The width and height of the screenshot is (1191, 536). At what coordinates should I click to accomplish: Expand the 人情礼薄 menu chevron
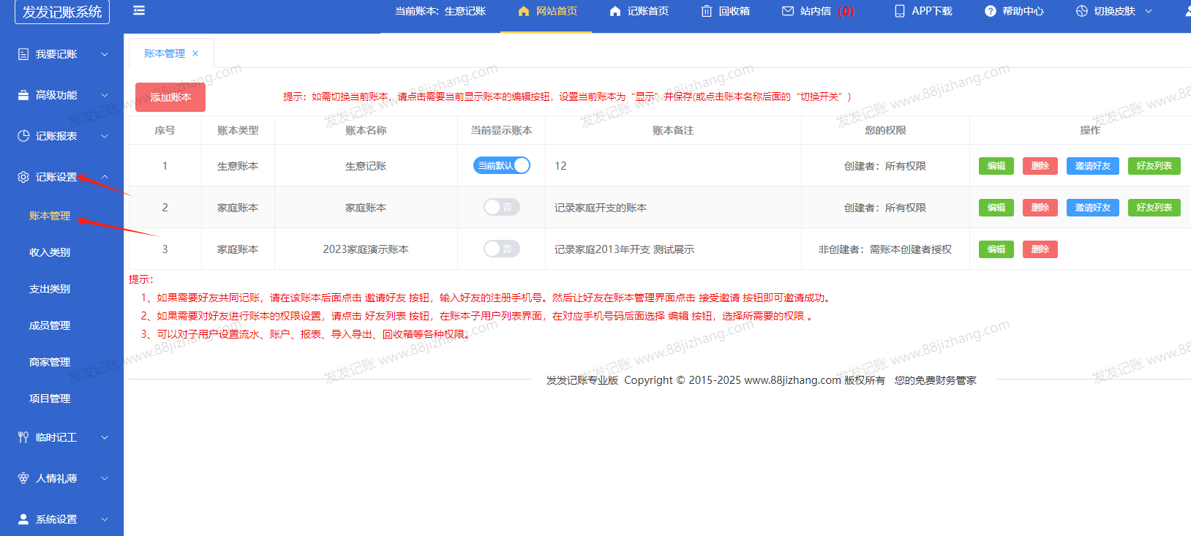click(x=105, y=478)
